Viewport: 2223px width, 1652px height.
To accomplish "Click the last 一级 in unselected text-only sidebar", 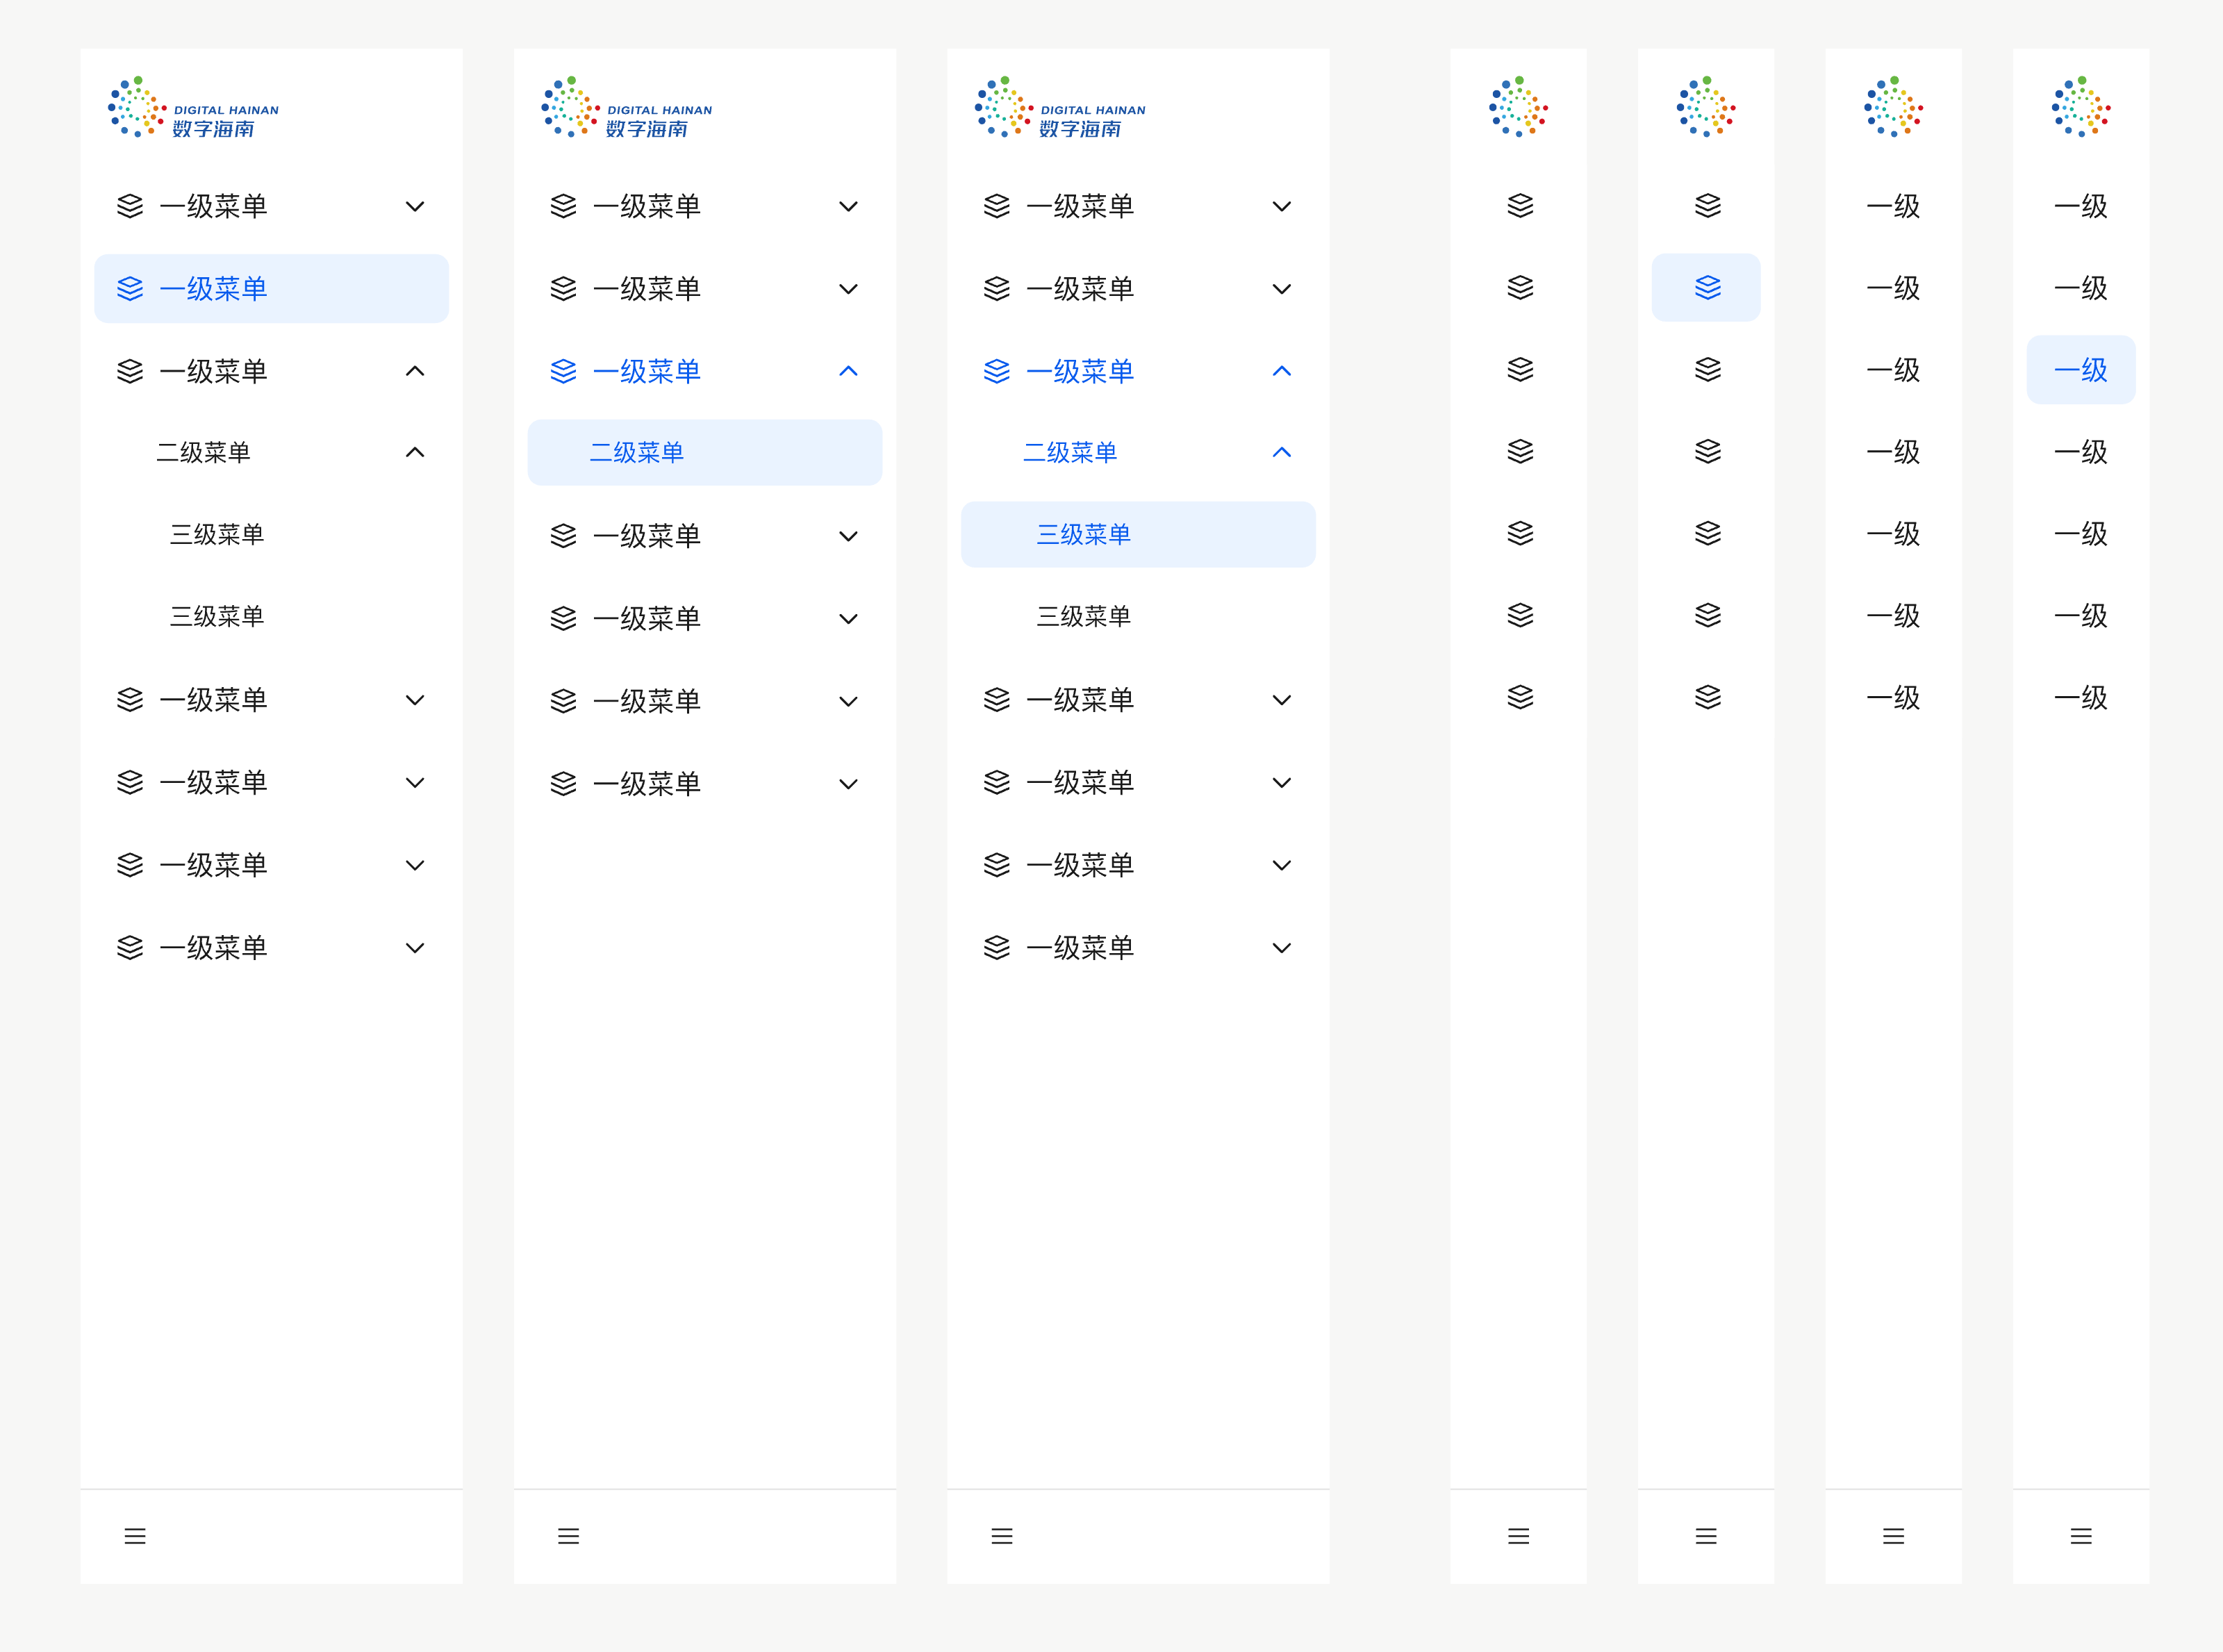I will click(1893, 697).
